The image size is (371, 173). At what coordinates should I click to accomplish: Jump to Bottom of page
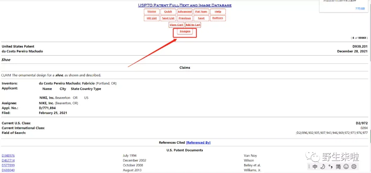(x=218, y=18)
